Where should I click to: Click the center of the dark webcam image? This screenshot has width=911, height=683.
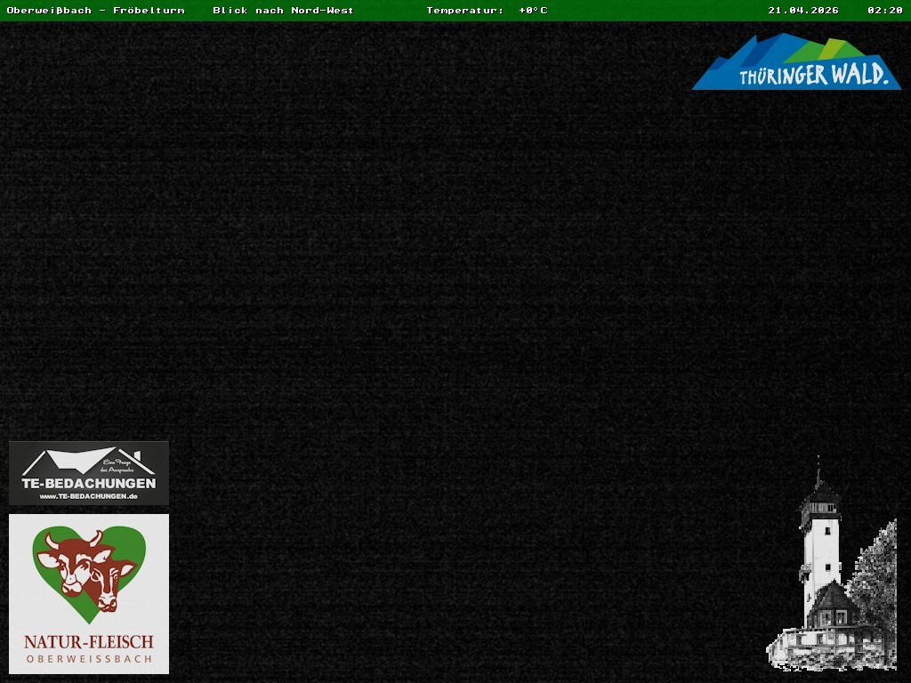click(455, 352)
